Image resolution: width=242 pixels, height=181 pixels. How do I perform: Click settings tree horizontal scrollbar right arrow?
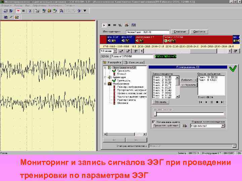click(145, 134)
